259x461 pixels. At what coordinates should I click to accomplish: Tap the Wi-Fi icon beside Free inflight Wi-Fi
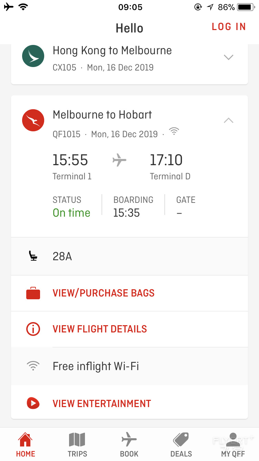33,366
